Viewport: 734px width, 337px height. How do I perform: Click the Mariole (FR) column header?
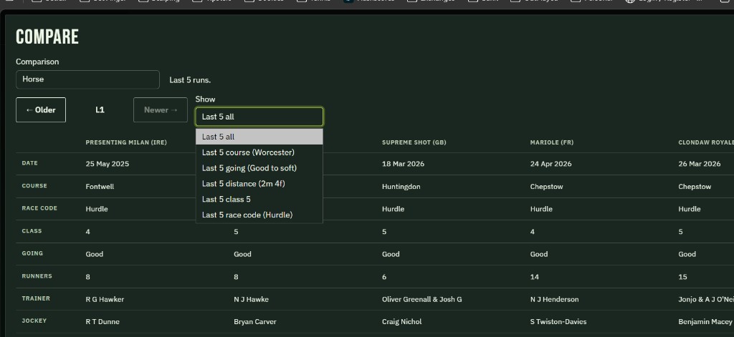click(551, 142)
